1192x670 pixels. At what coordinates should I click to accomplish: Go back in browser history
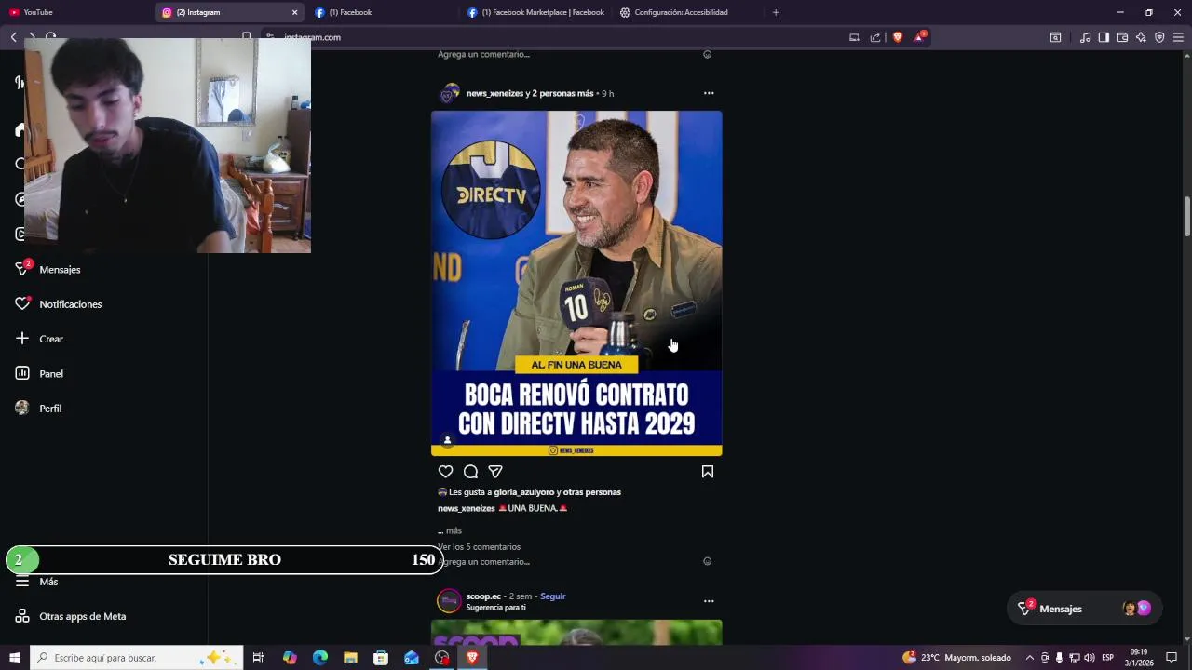(x=13, y=37)
